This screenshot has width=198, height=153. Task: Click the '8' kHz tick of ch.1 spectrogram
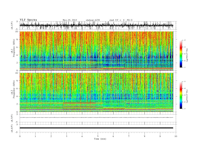pos(17,39)
